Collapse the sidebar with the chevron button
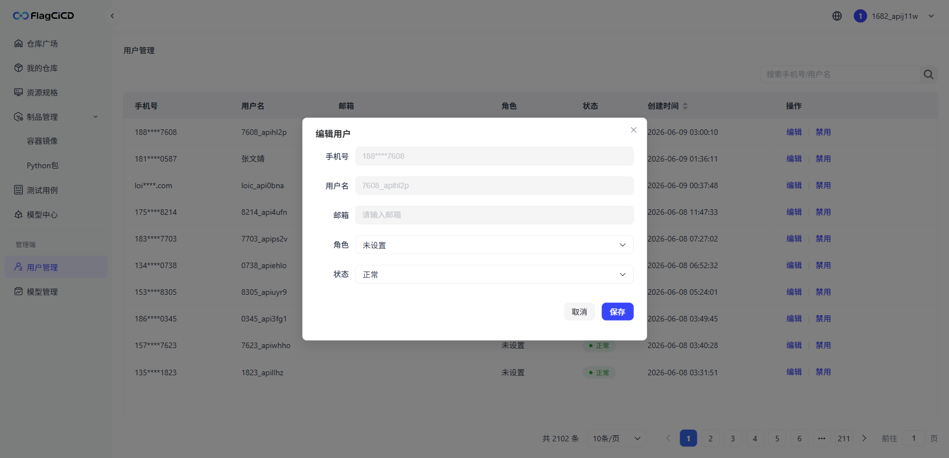This screenshot has height=458, width=949. pos(112,16)
